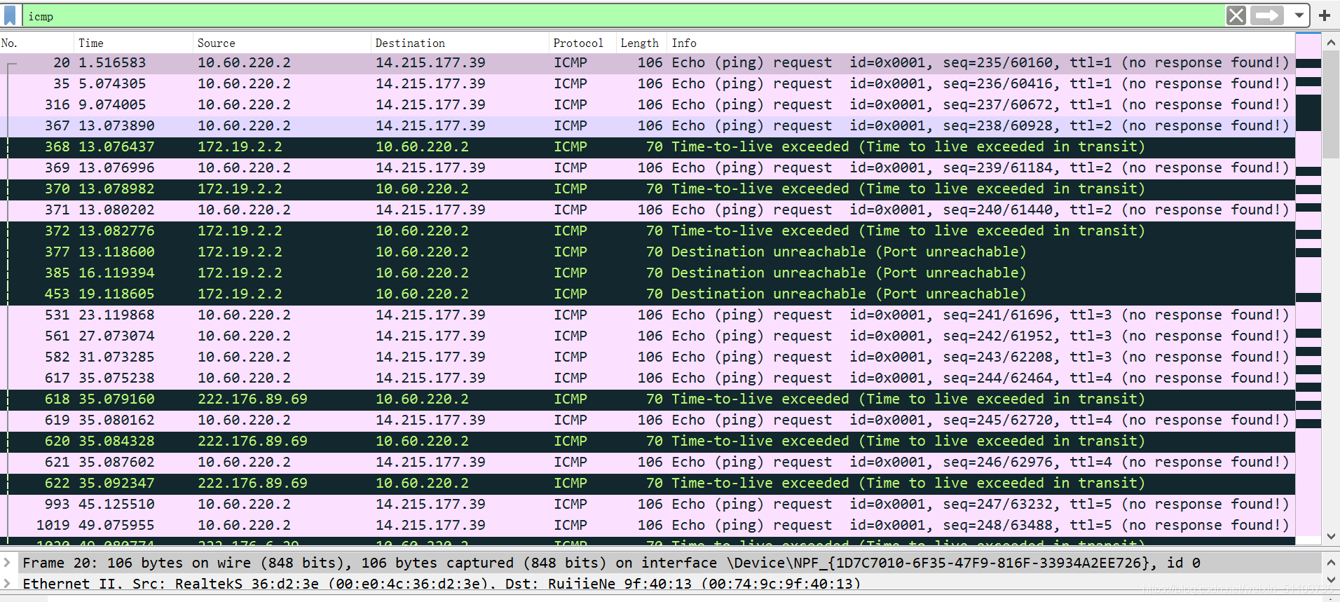Select packet 369 seq=239/61184

click(x=648, y=168)
